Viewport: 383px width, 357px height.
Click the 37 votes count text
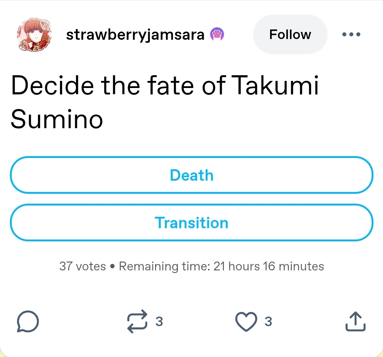[82, 266]
